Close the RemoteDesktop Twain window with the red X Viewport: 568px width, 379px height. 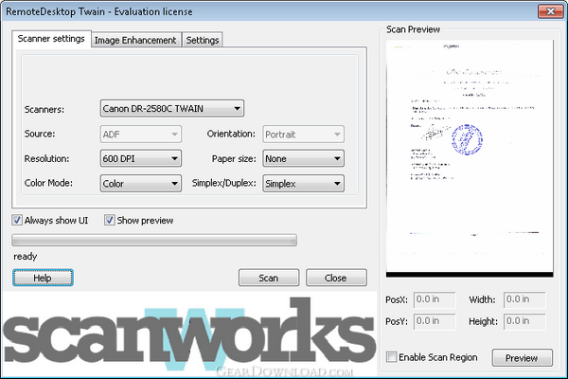pyautogui.click(x=550, y=11)
